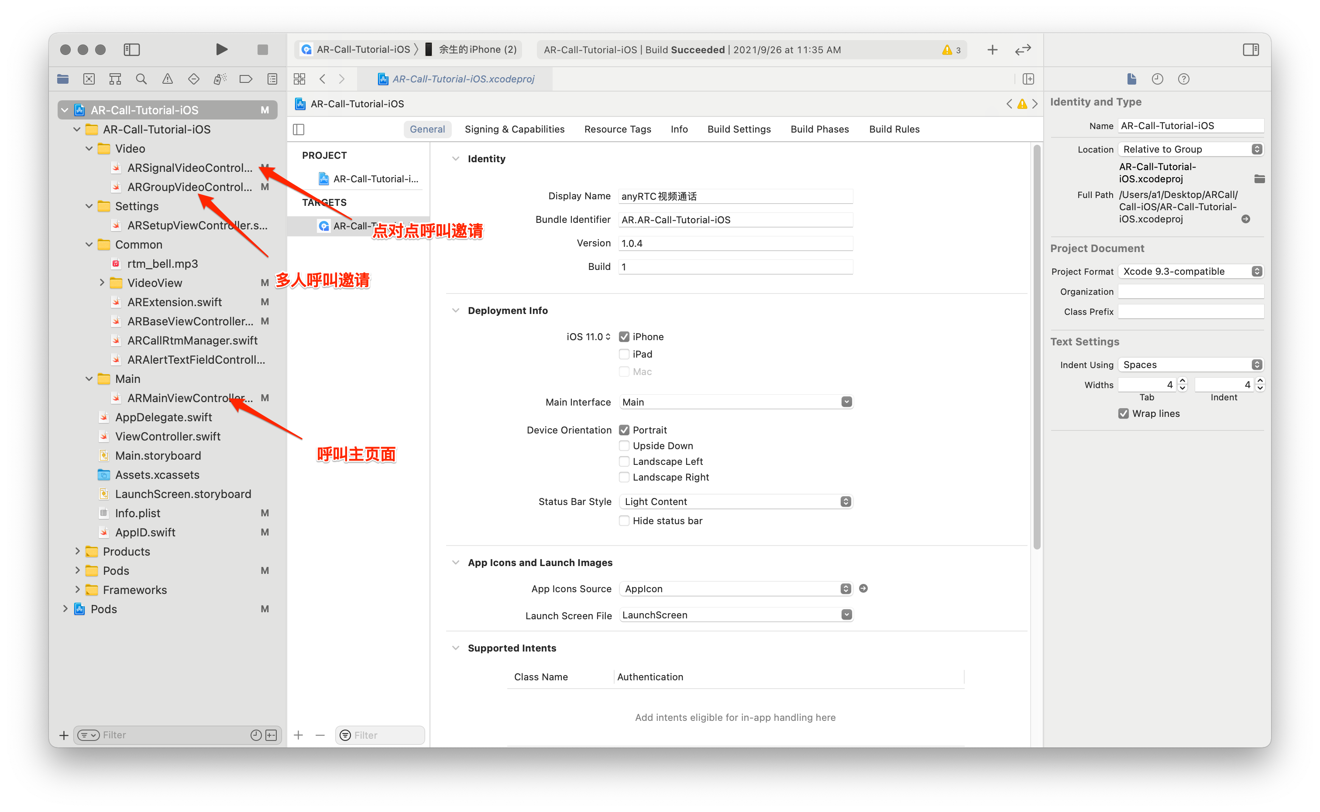1320x812 pixels.
Task: Click the Display Name text field
Action: [x=736, y=196]
